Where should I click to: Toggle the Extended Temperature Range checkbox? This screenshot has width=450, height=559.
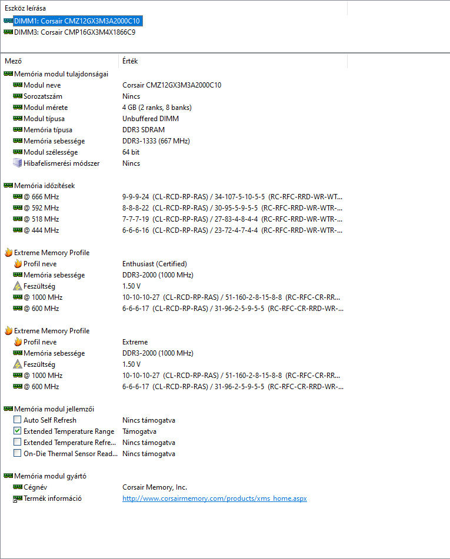click(17, 431)
